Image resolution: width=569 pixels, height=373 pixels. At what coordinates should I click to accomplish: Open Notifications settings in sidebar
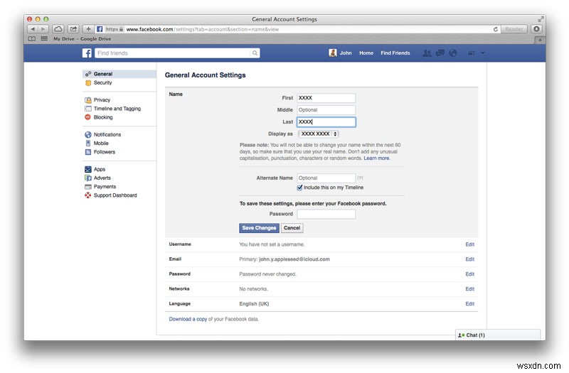pos(107,134)
